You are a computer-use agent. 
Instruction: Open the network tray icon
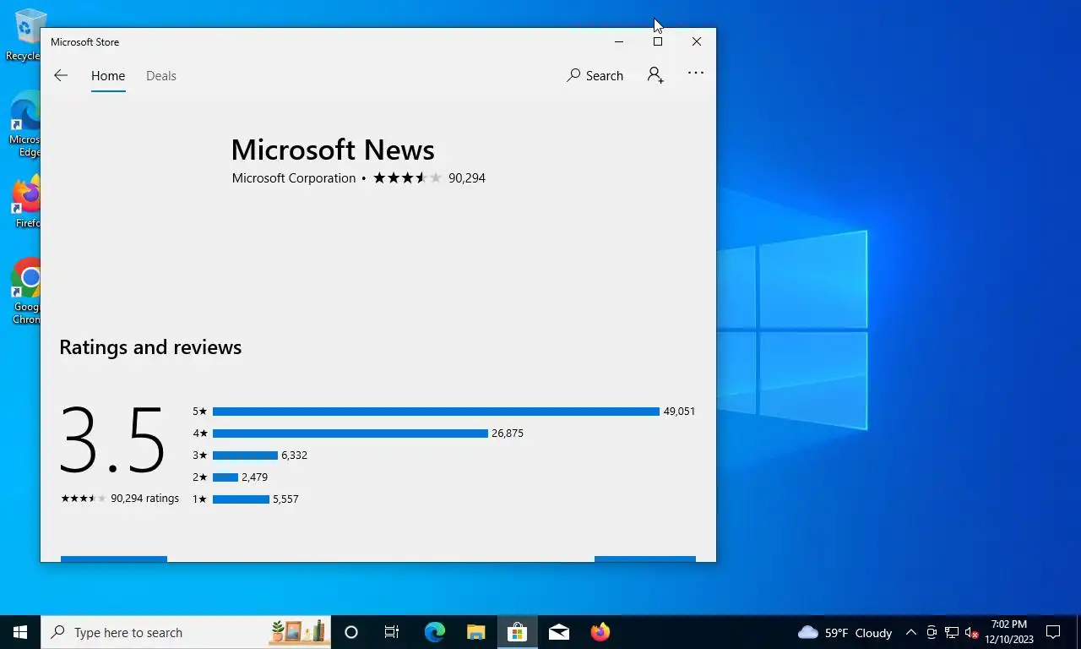point(952,632)
